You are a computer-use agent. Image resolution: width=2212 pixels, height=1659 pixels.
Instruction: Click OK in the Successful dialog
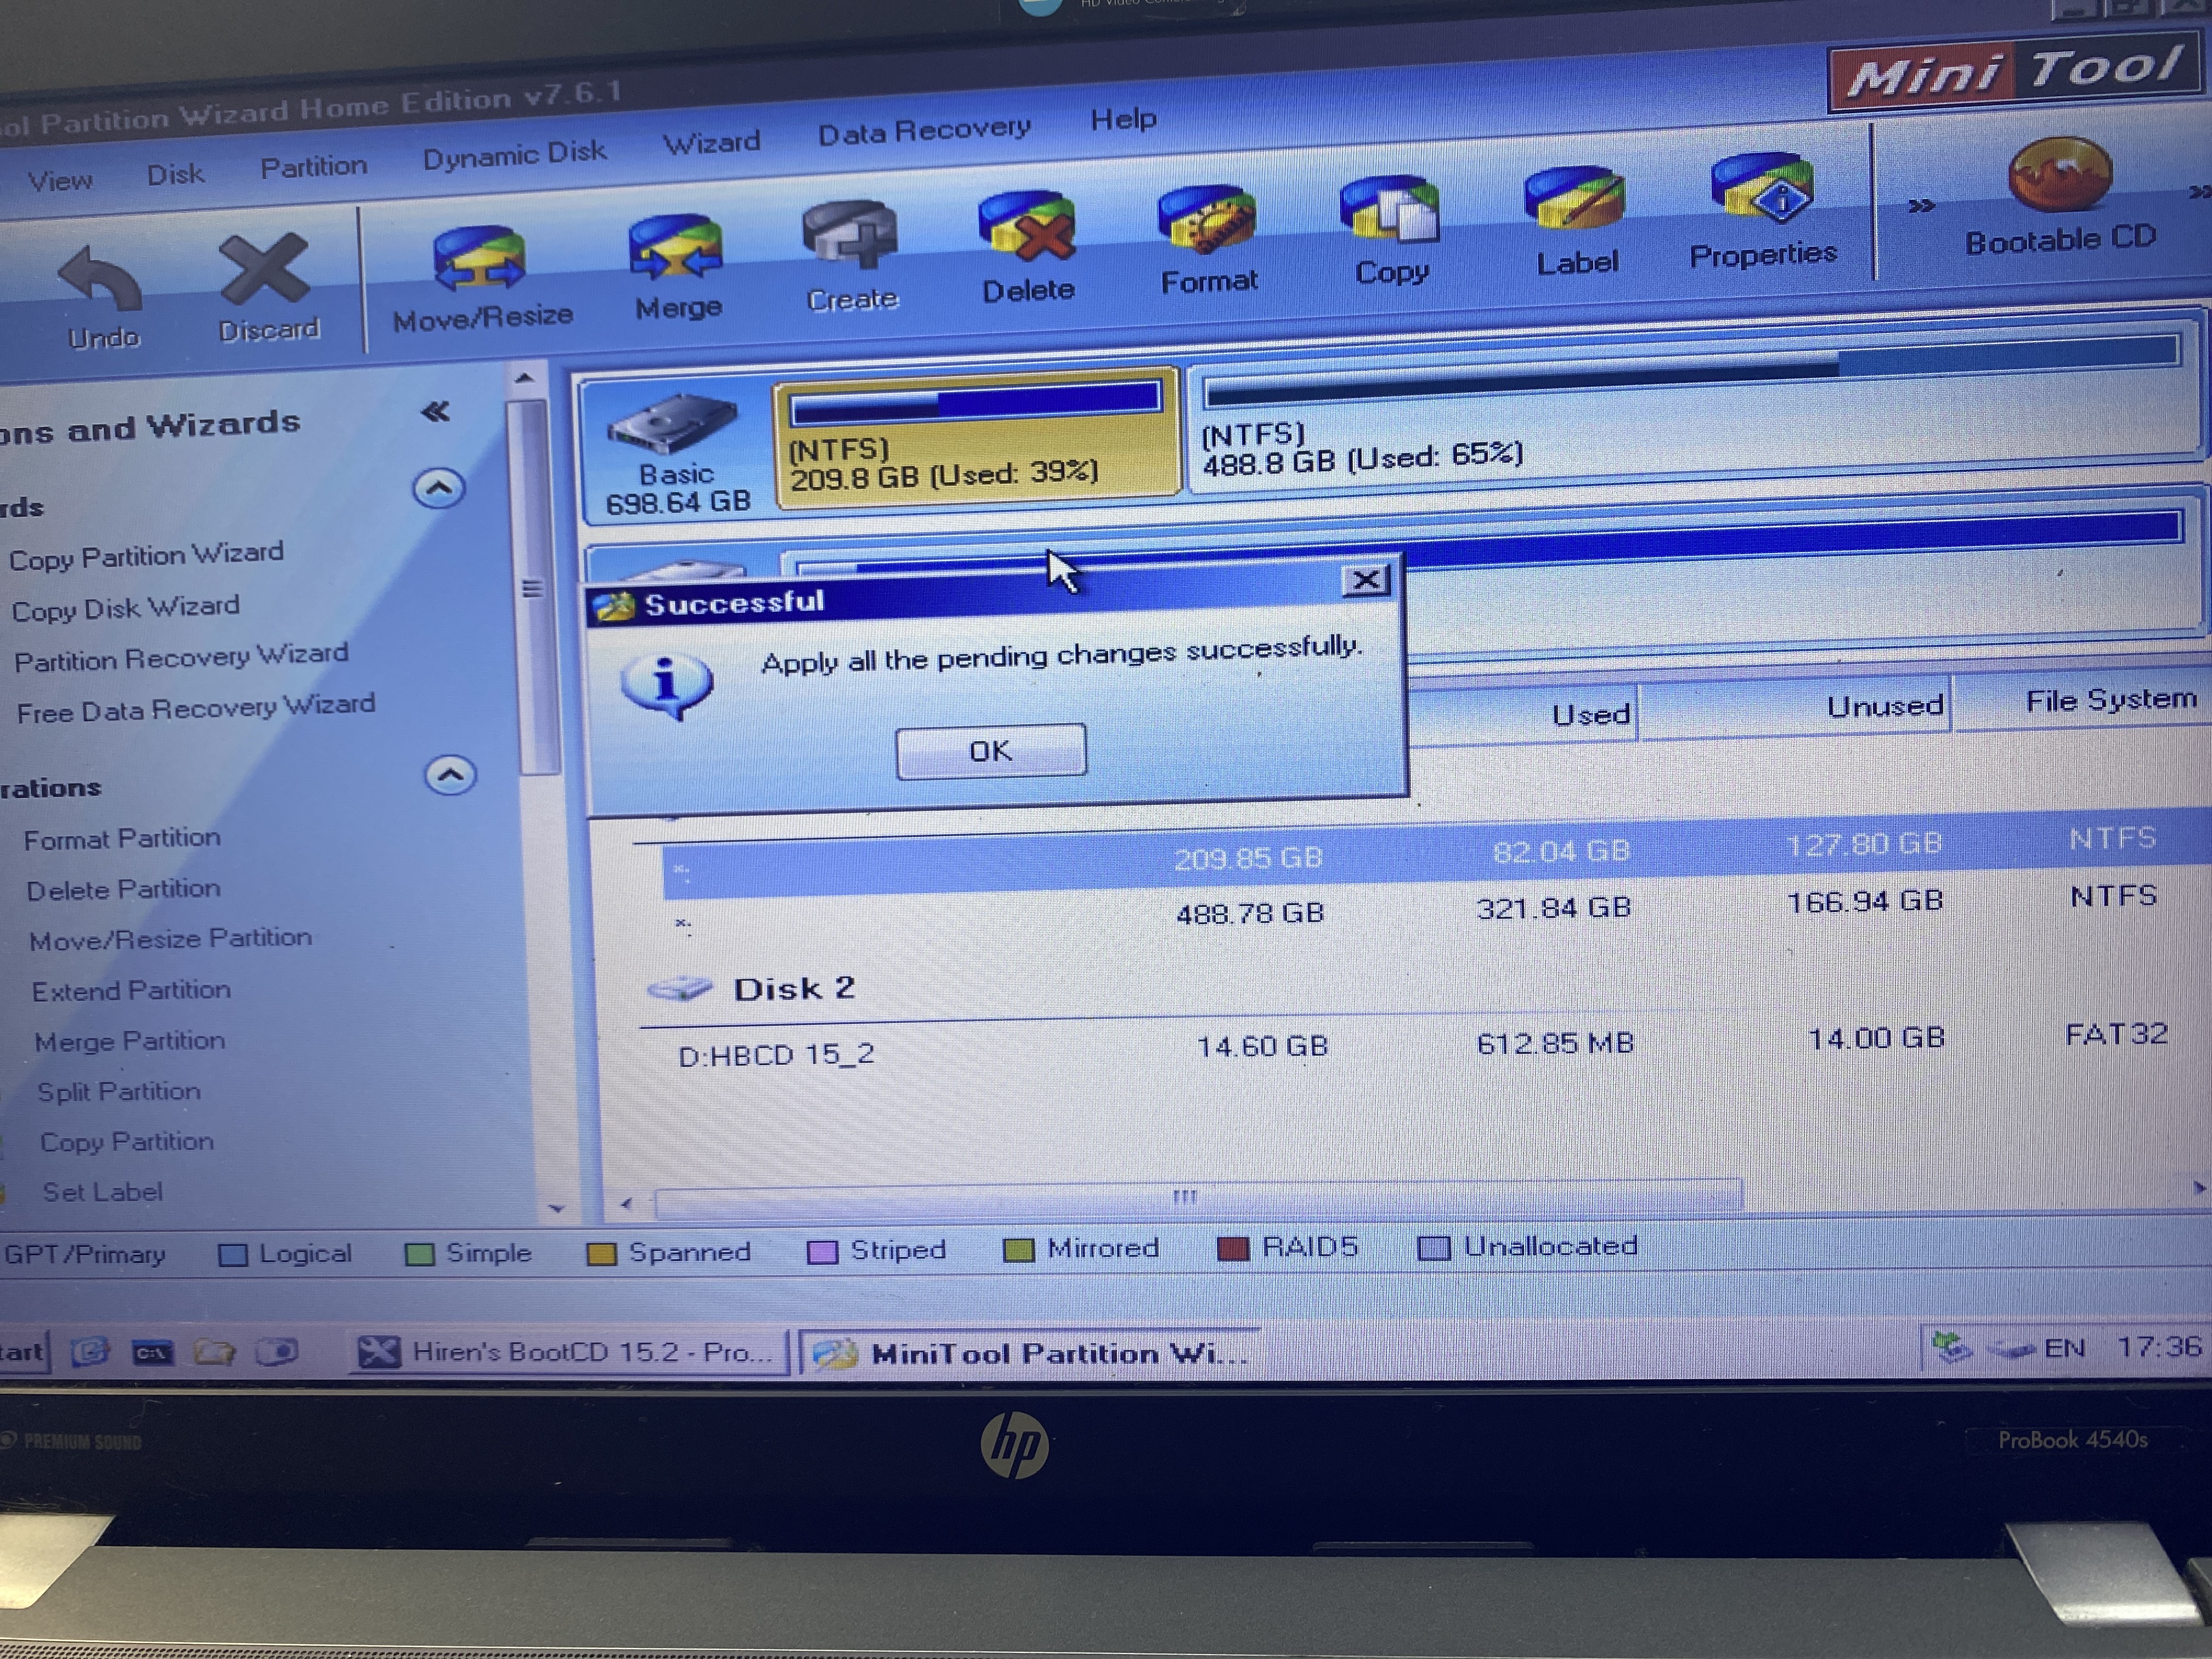pos(991,751)
